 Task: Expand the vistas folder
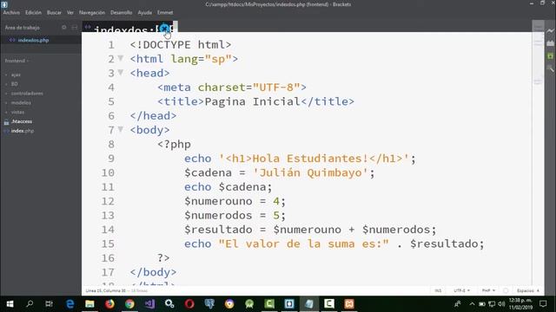pyautogui.click(x=17, y=112)
